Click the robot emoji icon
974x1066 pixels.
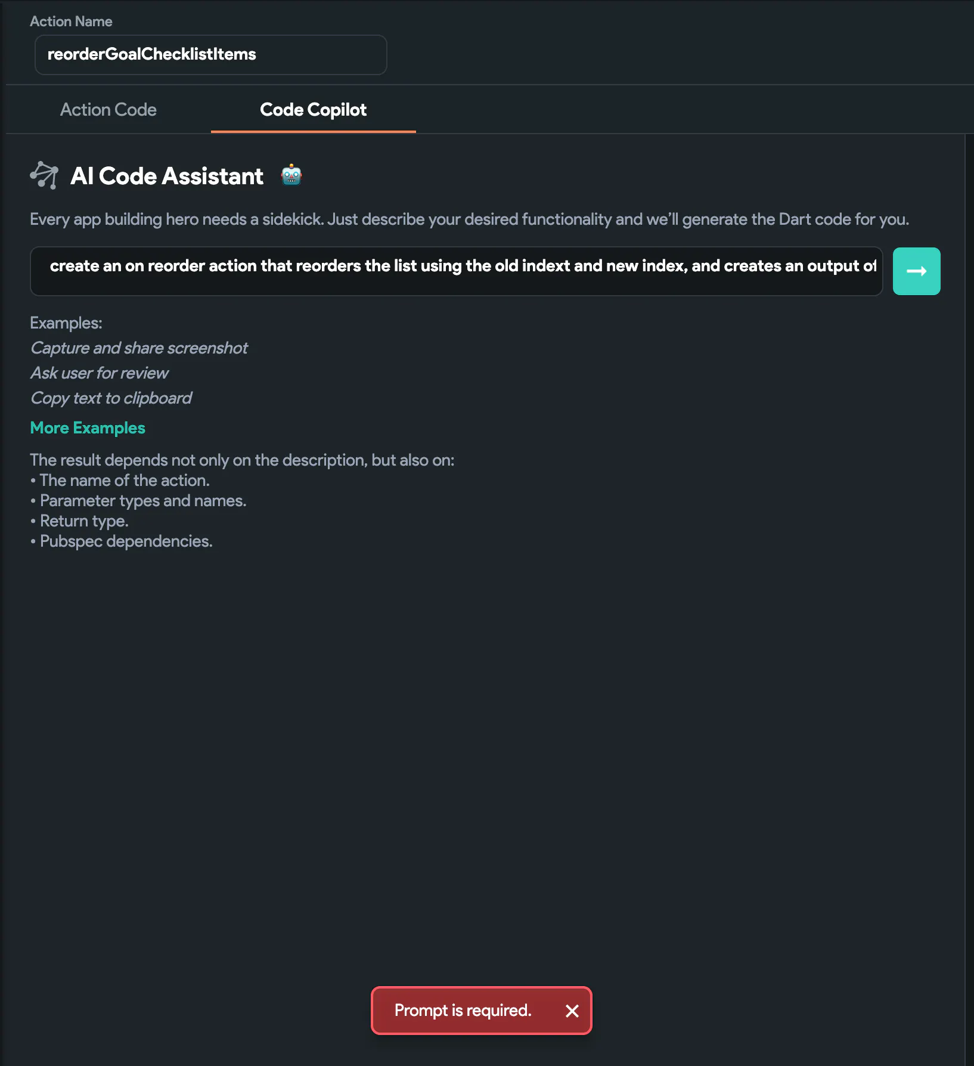tap(291, 175)
